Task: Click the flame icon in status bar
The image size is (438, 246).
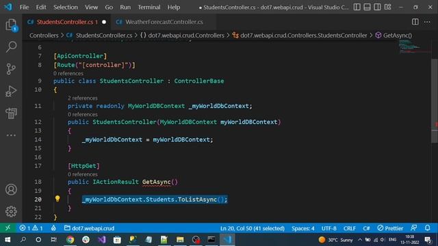Action: (x=53, y=228)
